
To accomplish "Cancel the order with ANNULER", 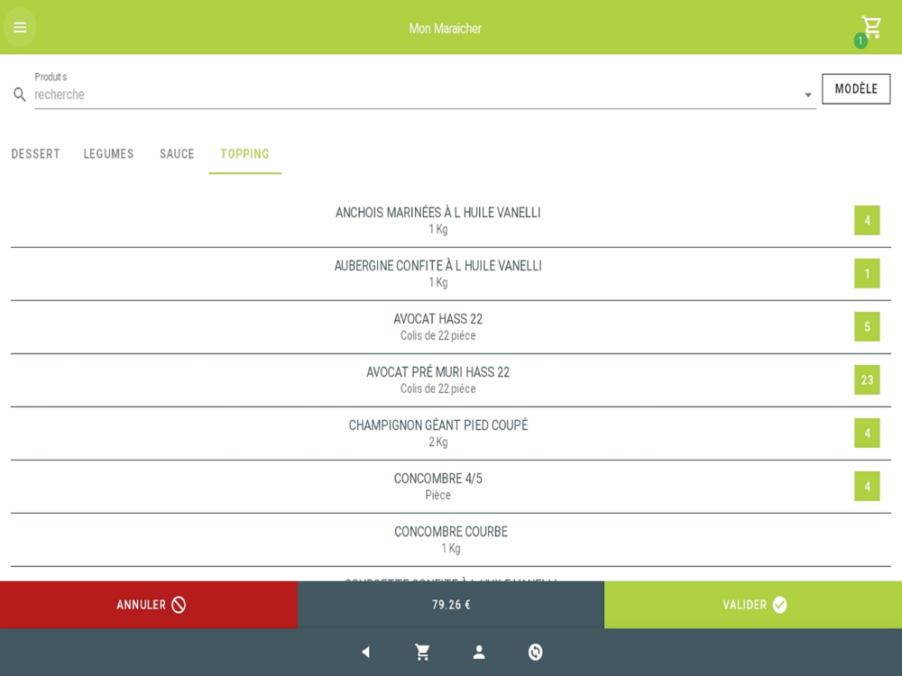I will (149, 605).
